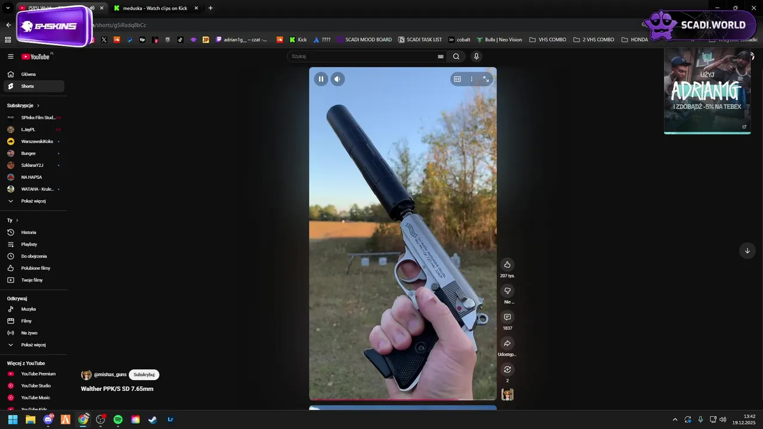This screenshot has width=763, height=429.
Task: Open the VHS COMBO bookmark folder
Action: tap(547, 40)
